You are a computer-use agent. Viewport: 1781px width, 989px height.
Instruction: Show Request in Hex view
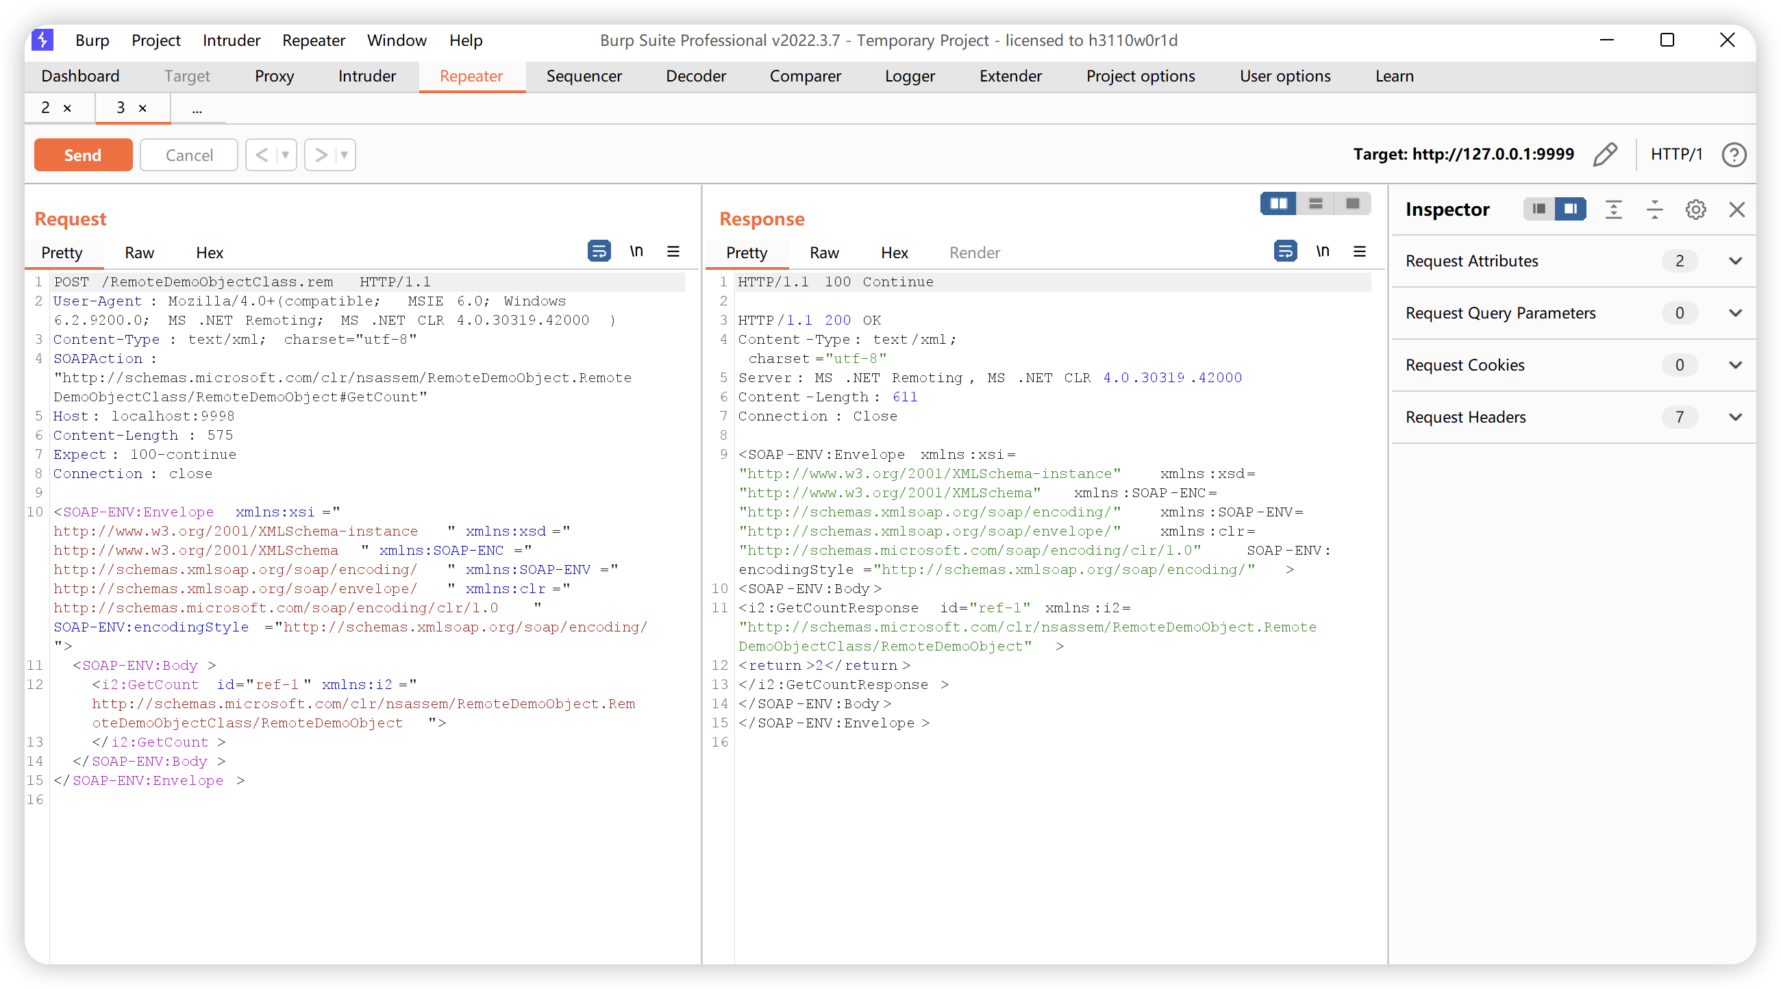pos(209,252)
